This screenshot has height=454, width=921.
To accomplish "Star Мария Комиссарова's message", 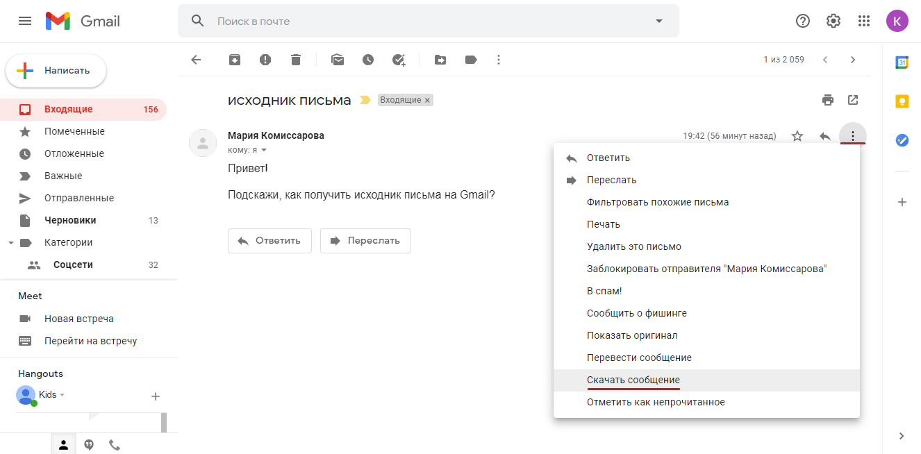I will 797,136.
